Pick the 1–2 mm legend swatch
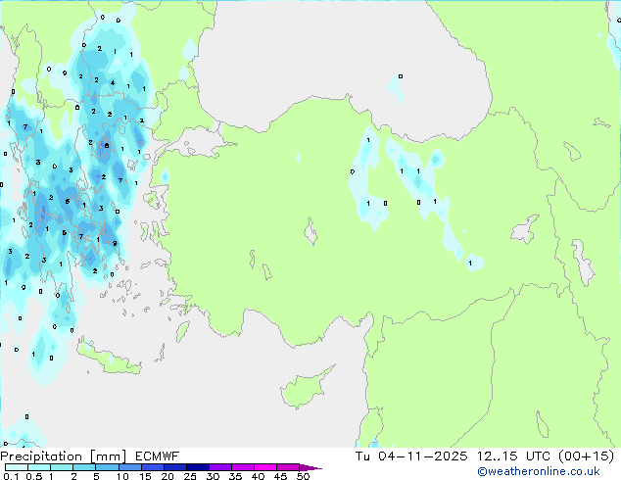Image resolution: width=621 pixels, height=480 pixels. click(62, 467)
